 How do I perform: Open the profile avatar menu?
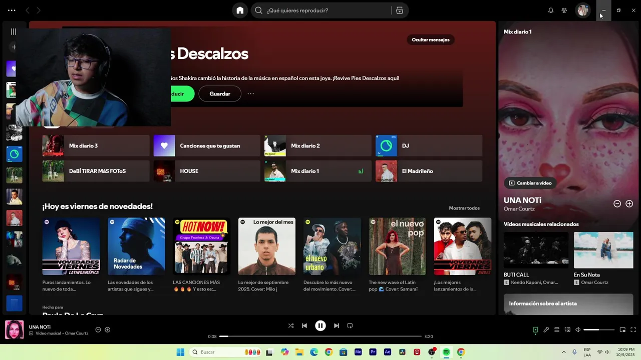(x=582, y=10)
